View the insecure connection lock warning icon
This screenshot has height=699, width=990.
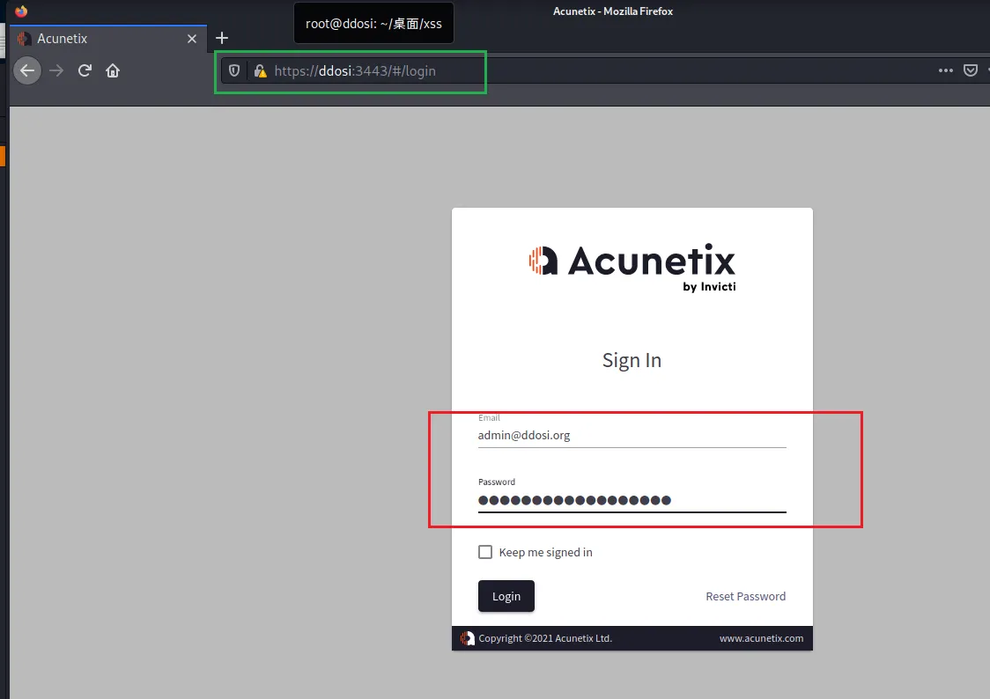[260, 70]
